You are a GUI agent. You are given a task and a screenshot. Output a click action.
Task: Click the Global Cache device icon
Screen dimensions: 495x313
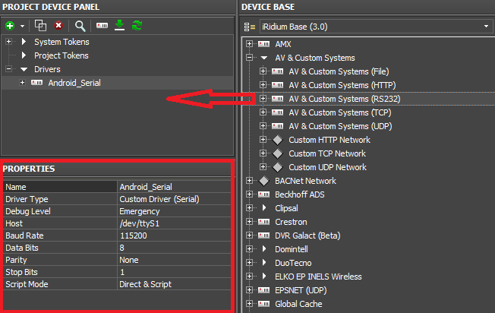click(264, 304)
